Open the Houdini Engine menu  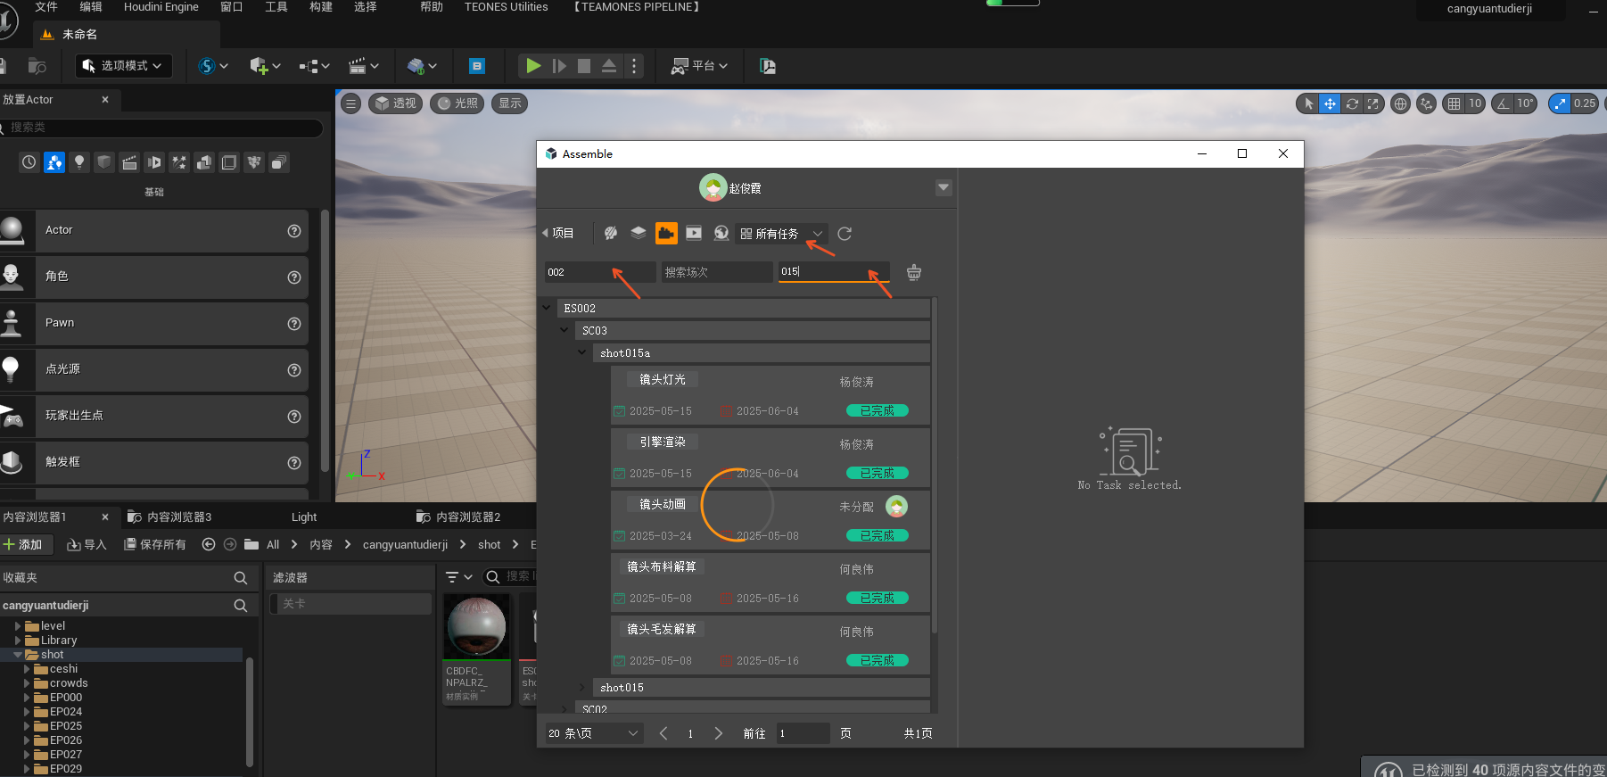(x=161, y=7)
